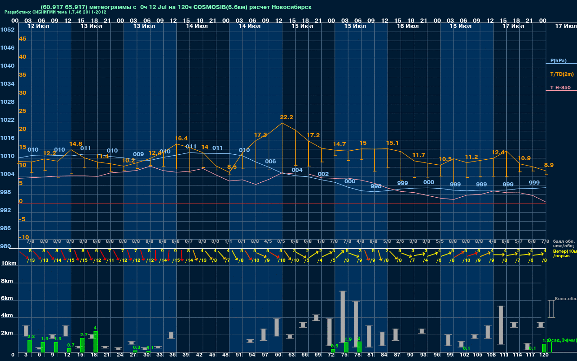Select the 10.9 temperature label
Viewport: 577px width, 361px height.
[x=524, y=158]
